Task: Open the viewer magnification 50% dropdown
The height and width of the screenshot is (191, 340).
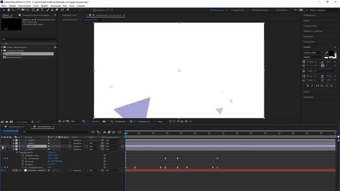Action: pyautogui.click(x=75, y=121)
